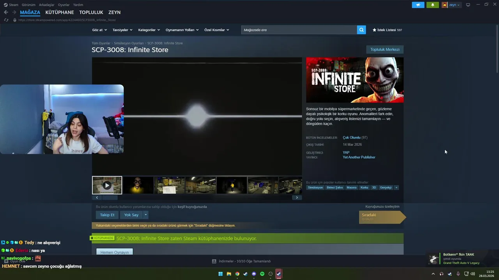Open Çok Olumlu reviews link
499x280 pixels.
[352, 138]
